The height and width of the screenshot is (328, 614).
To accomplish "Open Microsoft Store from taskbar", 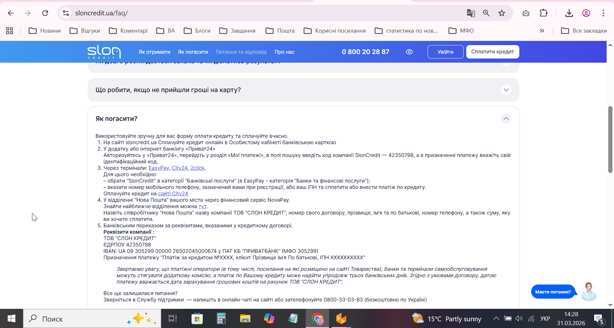I will pyautogui.click(x=197, y=318).
